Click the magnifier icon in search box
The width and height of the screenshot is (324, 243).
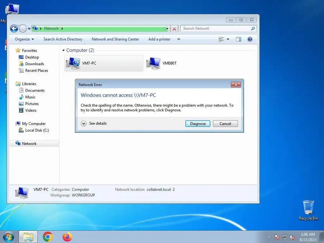coord(253,28)
